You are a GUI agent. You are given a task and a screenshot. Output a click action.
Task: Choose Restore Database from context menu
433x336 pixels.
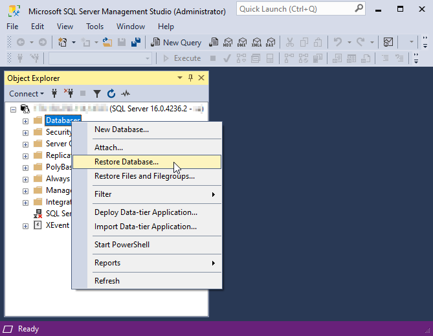click(x=147, y=162)
